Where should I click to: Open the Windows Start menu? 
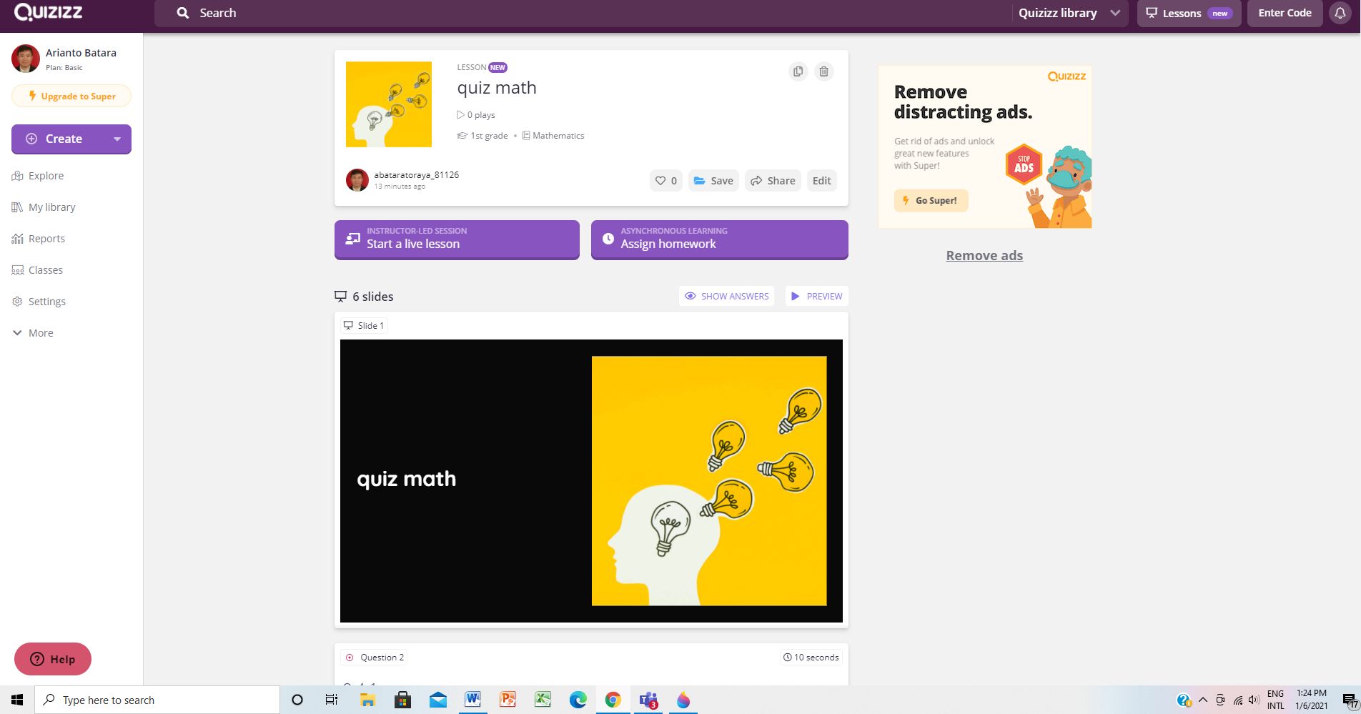17,700
